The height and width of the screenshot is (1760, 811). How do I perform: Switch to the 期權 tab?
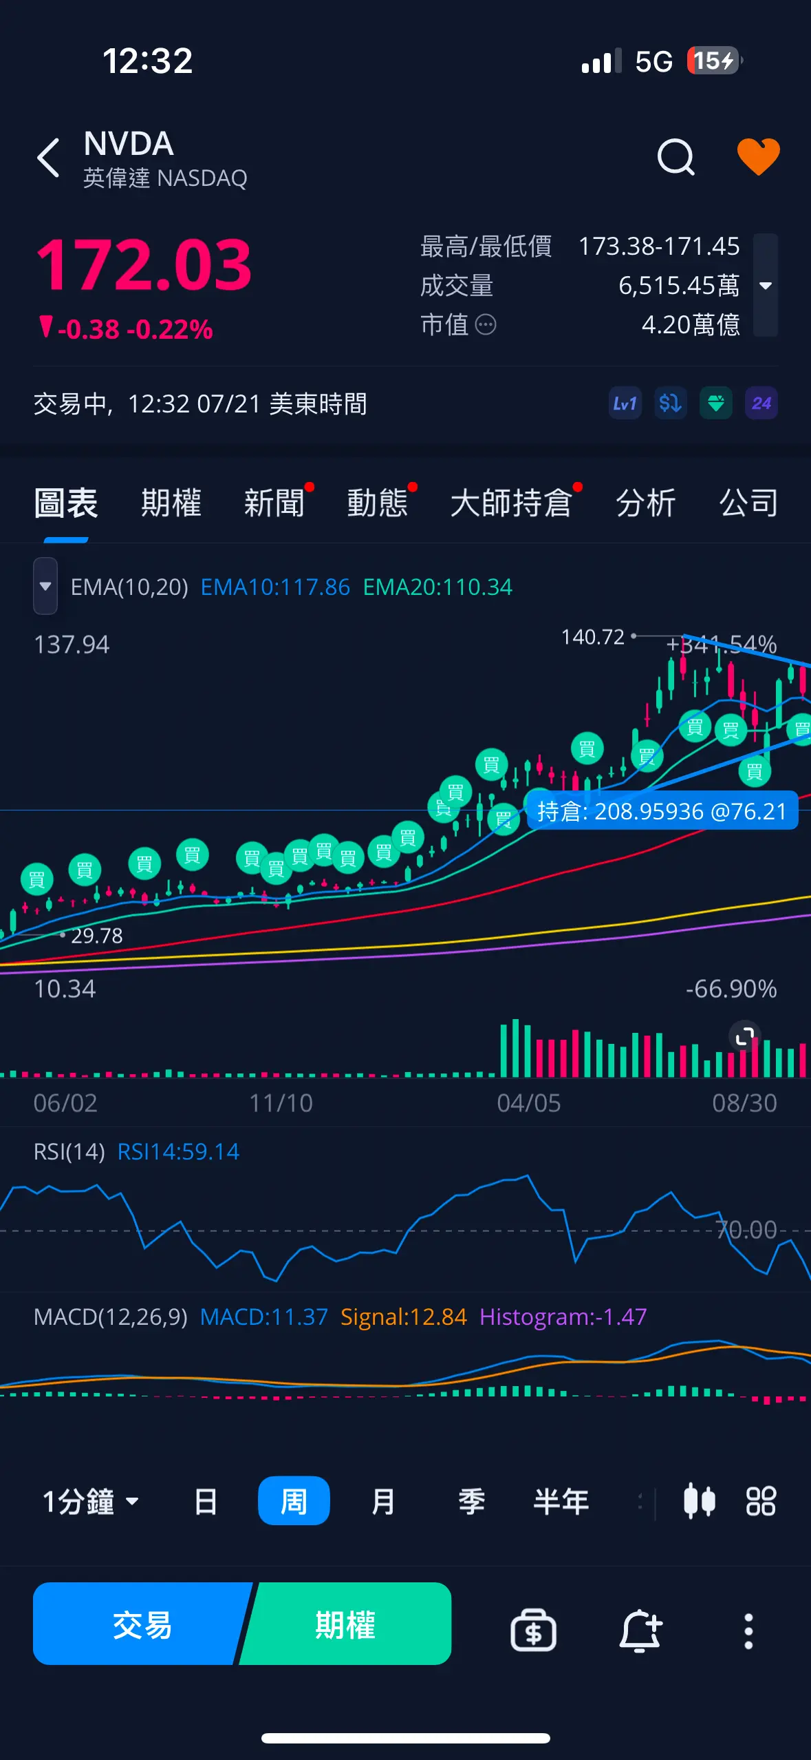(x=171, y=503)
